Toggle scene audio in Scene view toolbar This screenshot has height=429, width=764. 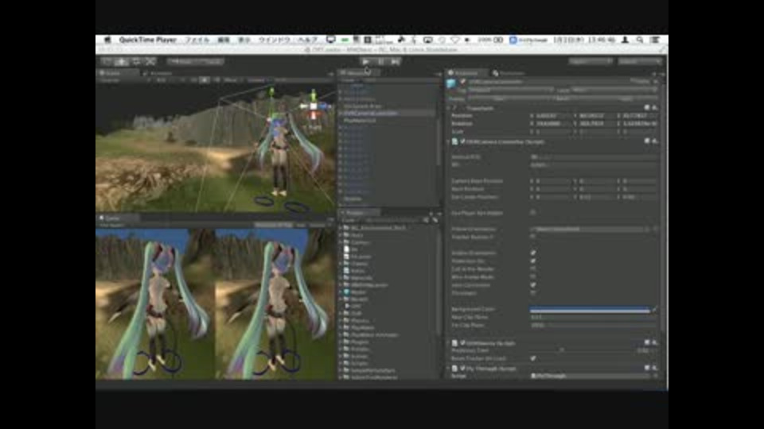pyautogui.click(x=216, y=79)
